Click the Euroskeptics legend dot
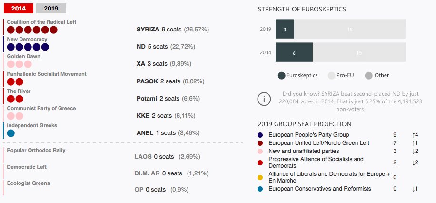The image size is (436, 203). tap(281, 75)
